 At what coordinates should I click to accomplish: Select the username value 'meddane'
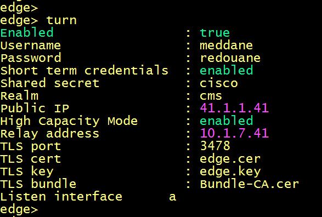(x=227, y=45)
